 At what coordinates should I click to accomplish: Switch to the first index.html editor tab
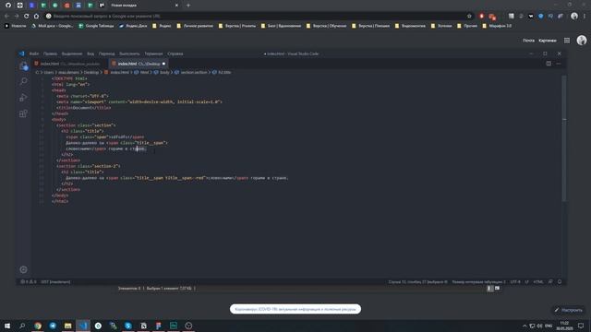click(x=70, y=64)
